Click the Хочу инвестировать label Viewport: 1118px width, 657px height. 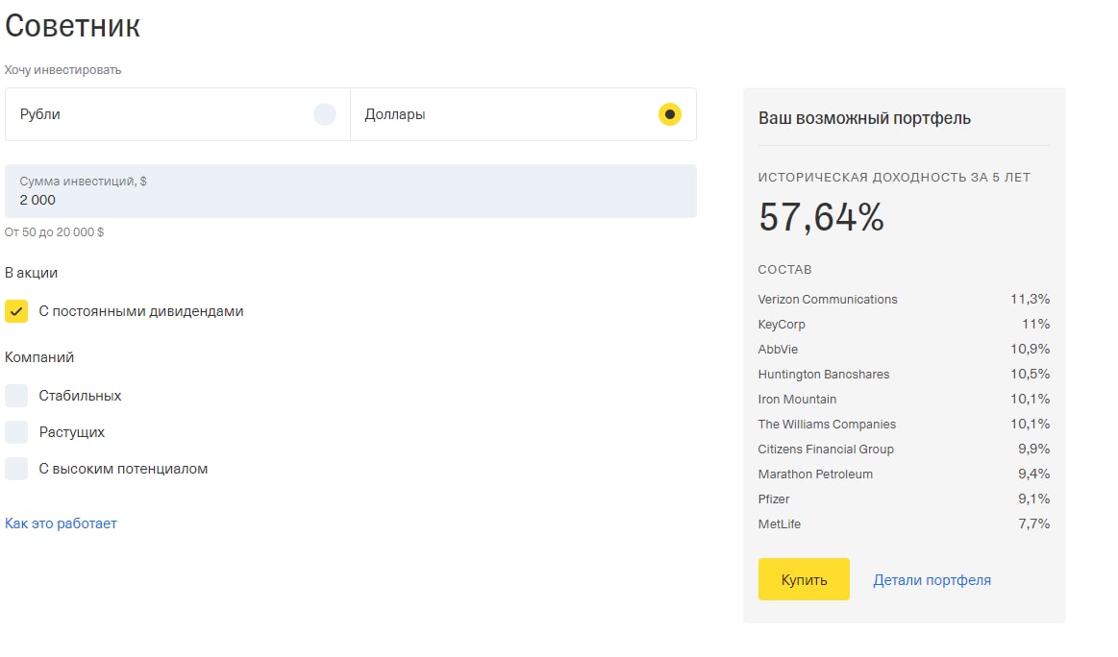click(x=62, y=70)
